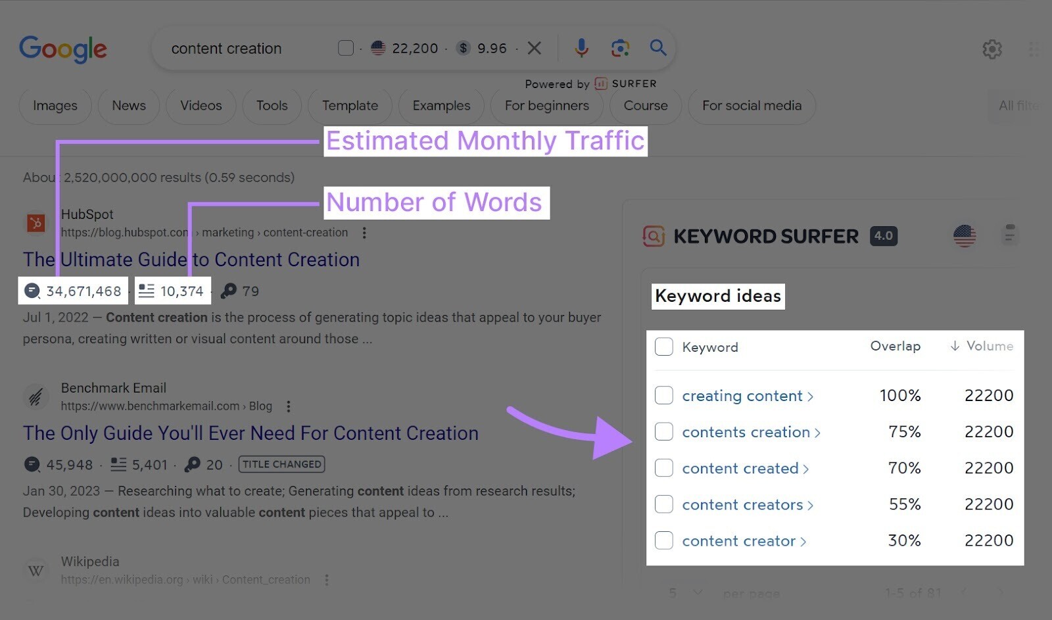
Task: Click the TITLE CHANGED badge
Action: point(281,464)
